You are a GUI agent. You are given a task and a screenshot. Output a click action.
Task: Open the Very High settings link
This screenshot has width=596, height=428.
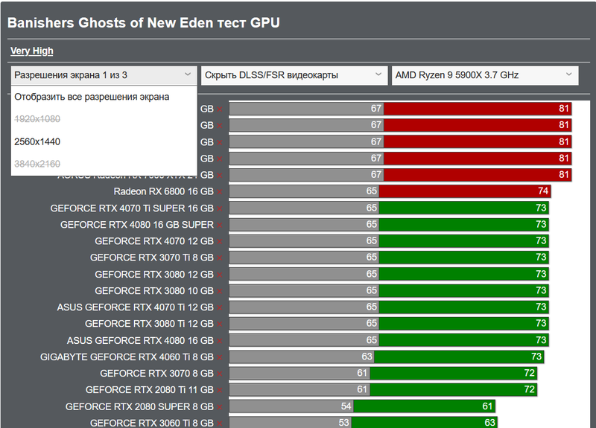(x=32, y=51)
